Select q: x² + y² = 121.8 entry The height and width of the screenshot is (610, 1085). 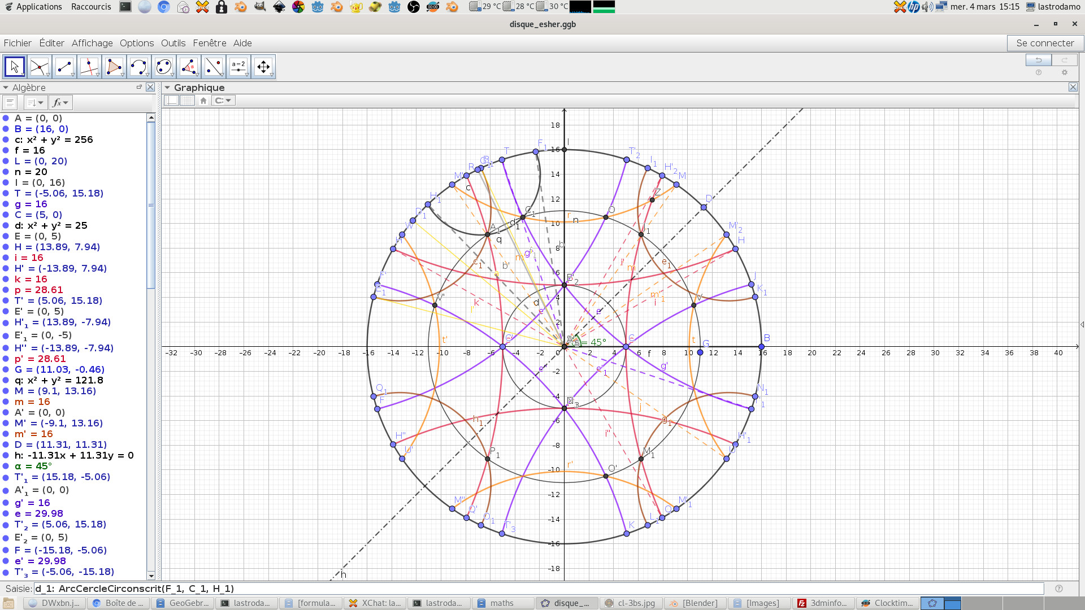(59, 380)
